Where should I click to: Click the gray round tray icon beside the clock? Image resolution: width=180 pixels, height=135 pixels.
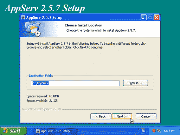click(x=159, y=130)
